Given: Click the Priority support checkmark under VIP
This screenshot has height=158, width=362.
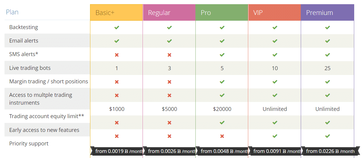Looking at the screenshot, I should [x=275, y=136].
